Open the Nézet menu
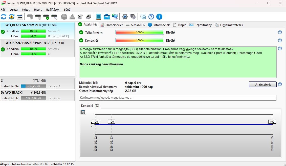The height and width of the screenshot is (166, 286). tap(26, 10)
